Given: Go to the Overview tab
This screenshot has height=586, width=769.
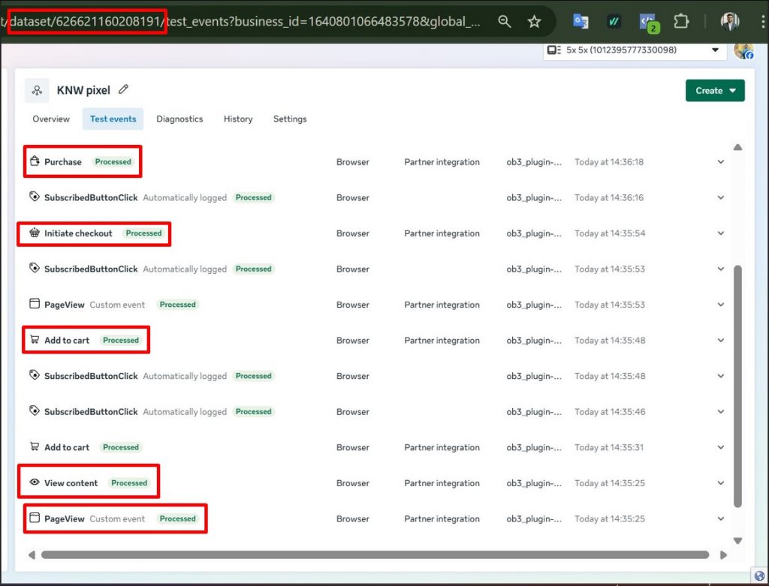Looking at the screenshot, I should click(x=51, y=119).
